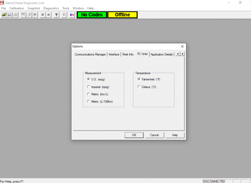This screenshot has width=251, height=183.
Task: Select the PC Units tab
Action: tap(143, 54)
